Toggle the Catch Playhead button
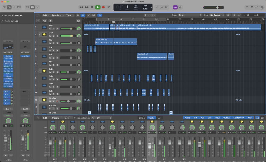This screenshot has height=162, width=266. pyautogui.click(x=100, y=15)
